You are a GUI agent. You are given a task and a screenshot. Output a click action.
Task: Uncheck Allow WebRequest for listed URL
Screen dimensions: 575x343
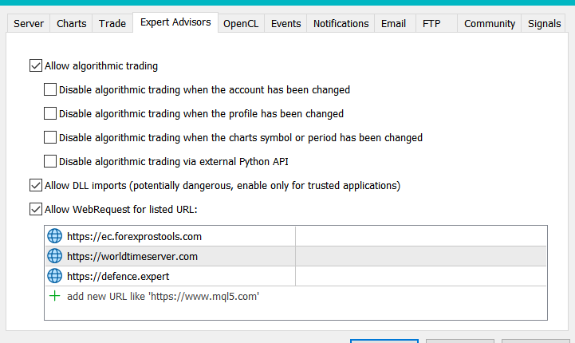pyautogui.click(x=35, y=209)
